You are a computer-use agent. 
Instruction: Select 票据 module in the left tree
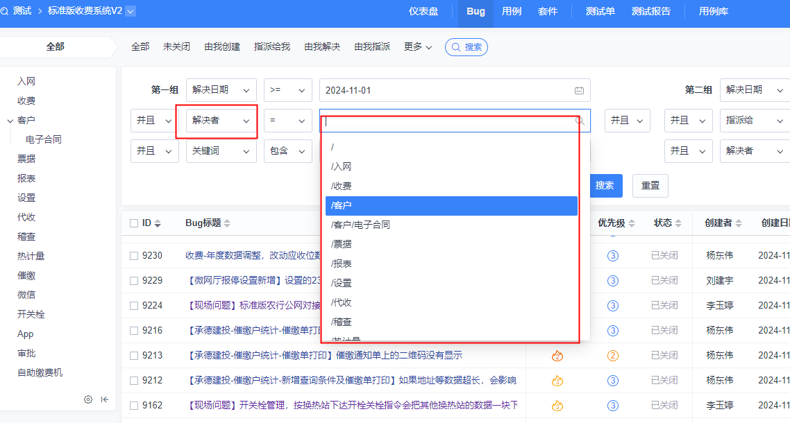(26, 159)
